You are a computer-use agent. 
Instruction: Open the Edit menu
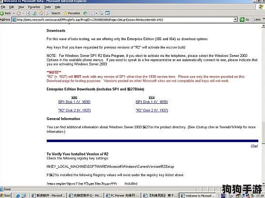tap(11, 7)
